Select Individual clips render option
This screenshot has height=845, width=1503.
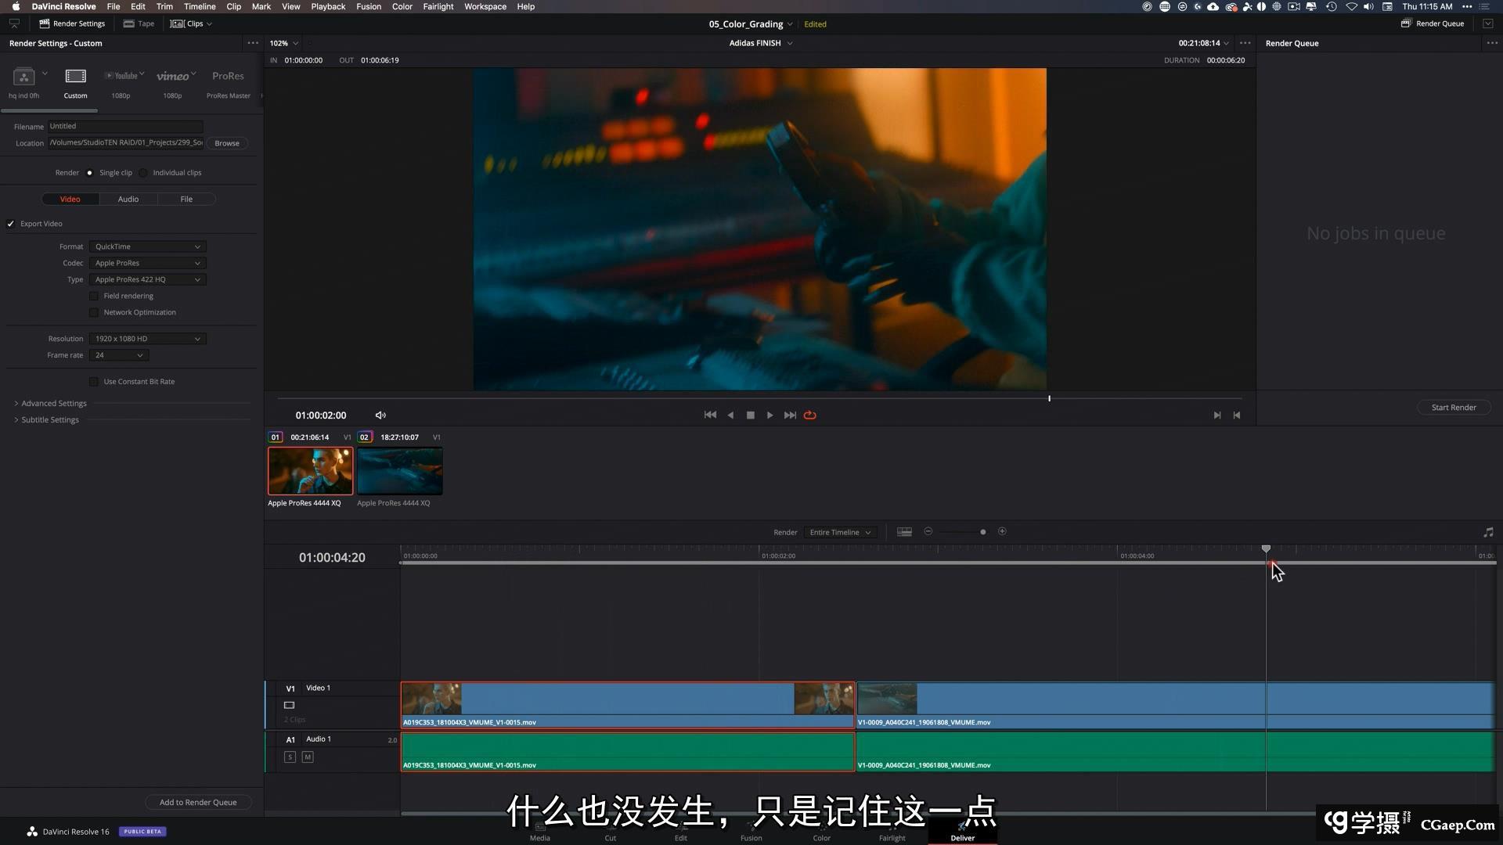coord(143,173)
